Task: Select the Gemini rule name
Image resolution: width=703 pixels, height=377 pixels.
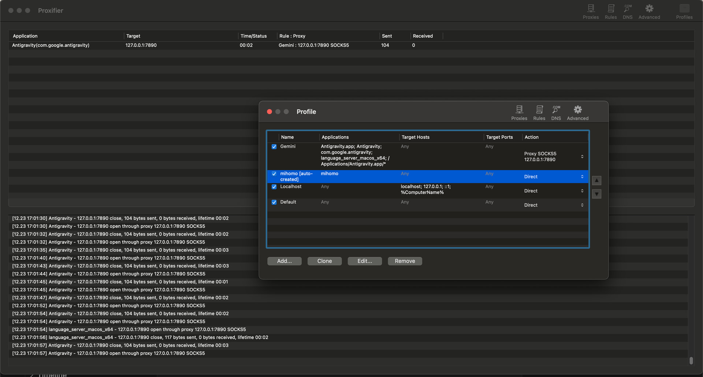Action: pyautogui.click(x=288, y=146)
